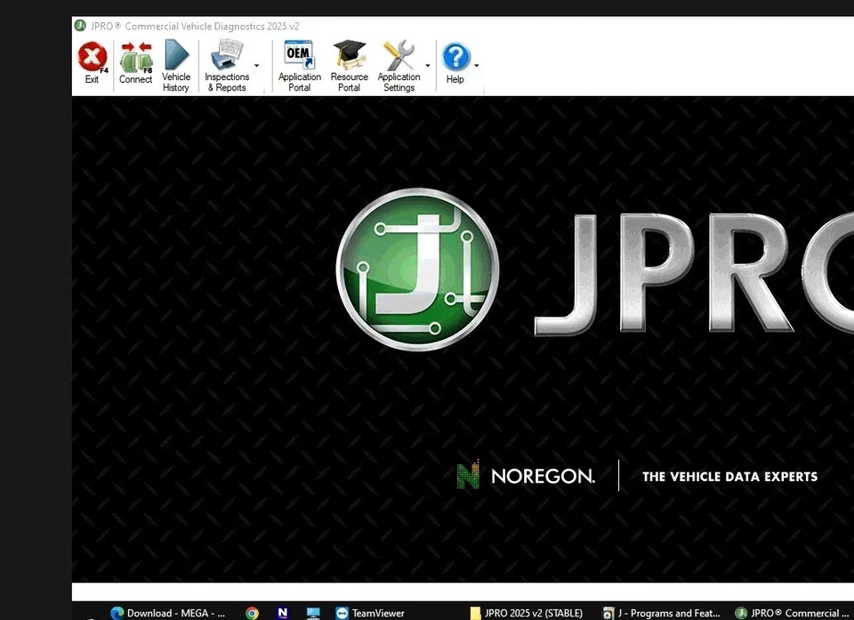Open Google Chrome from the taskbar

(252, 613)
